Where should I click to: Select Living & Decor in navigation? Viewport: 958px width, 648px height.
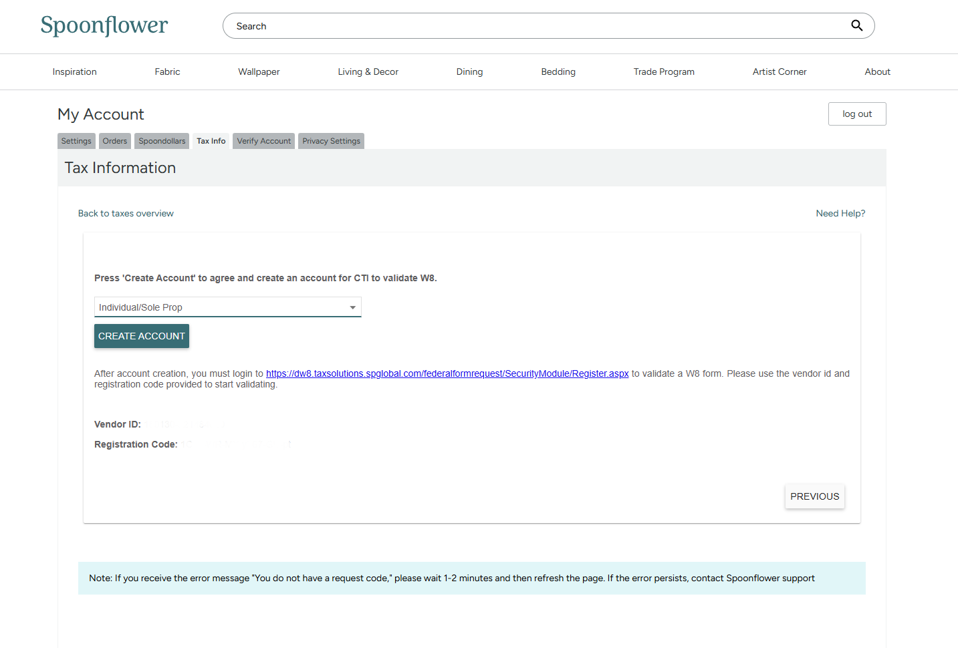click(368, 72)
